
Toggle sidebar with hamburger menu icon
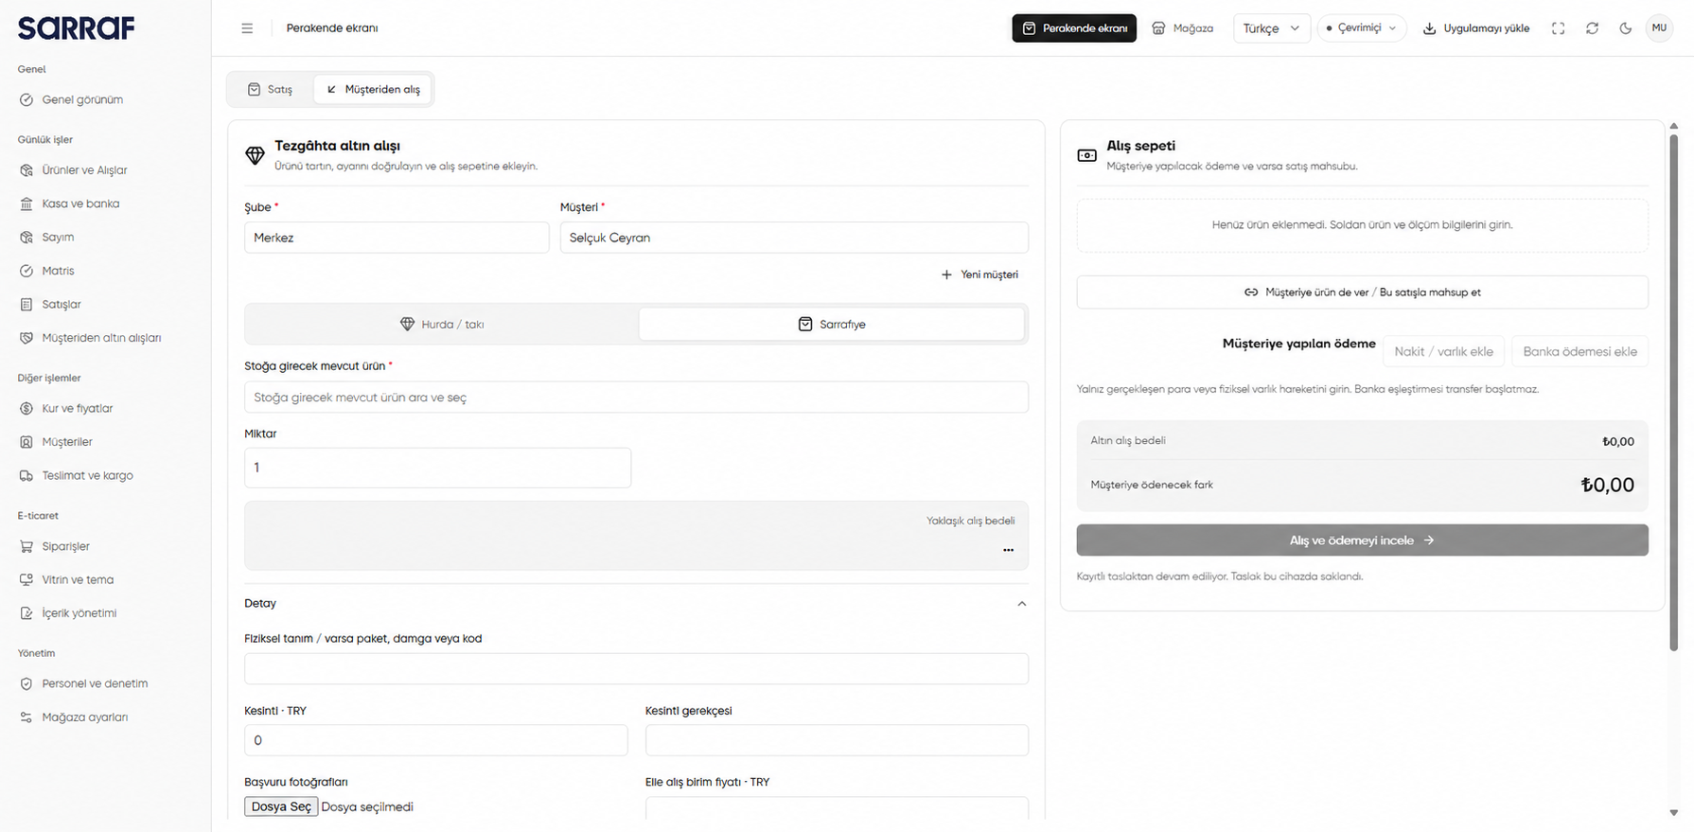247,28
